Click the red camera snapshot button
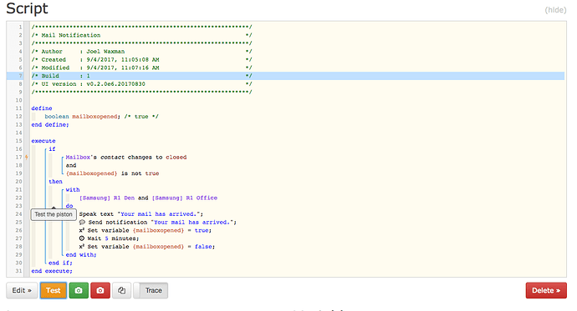This screenshot has height=311, width=577. (100, 290)
